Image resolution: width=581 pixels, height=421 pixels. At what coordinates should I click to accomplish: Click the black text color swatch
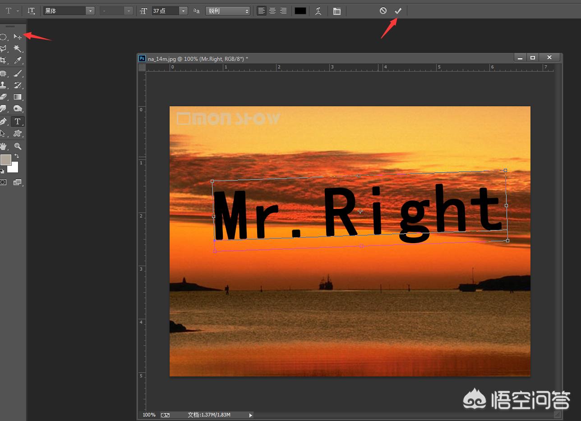pyautogui.click(x=300, y=11)
